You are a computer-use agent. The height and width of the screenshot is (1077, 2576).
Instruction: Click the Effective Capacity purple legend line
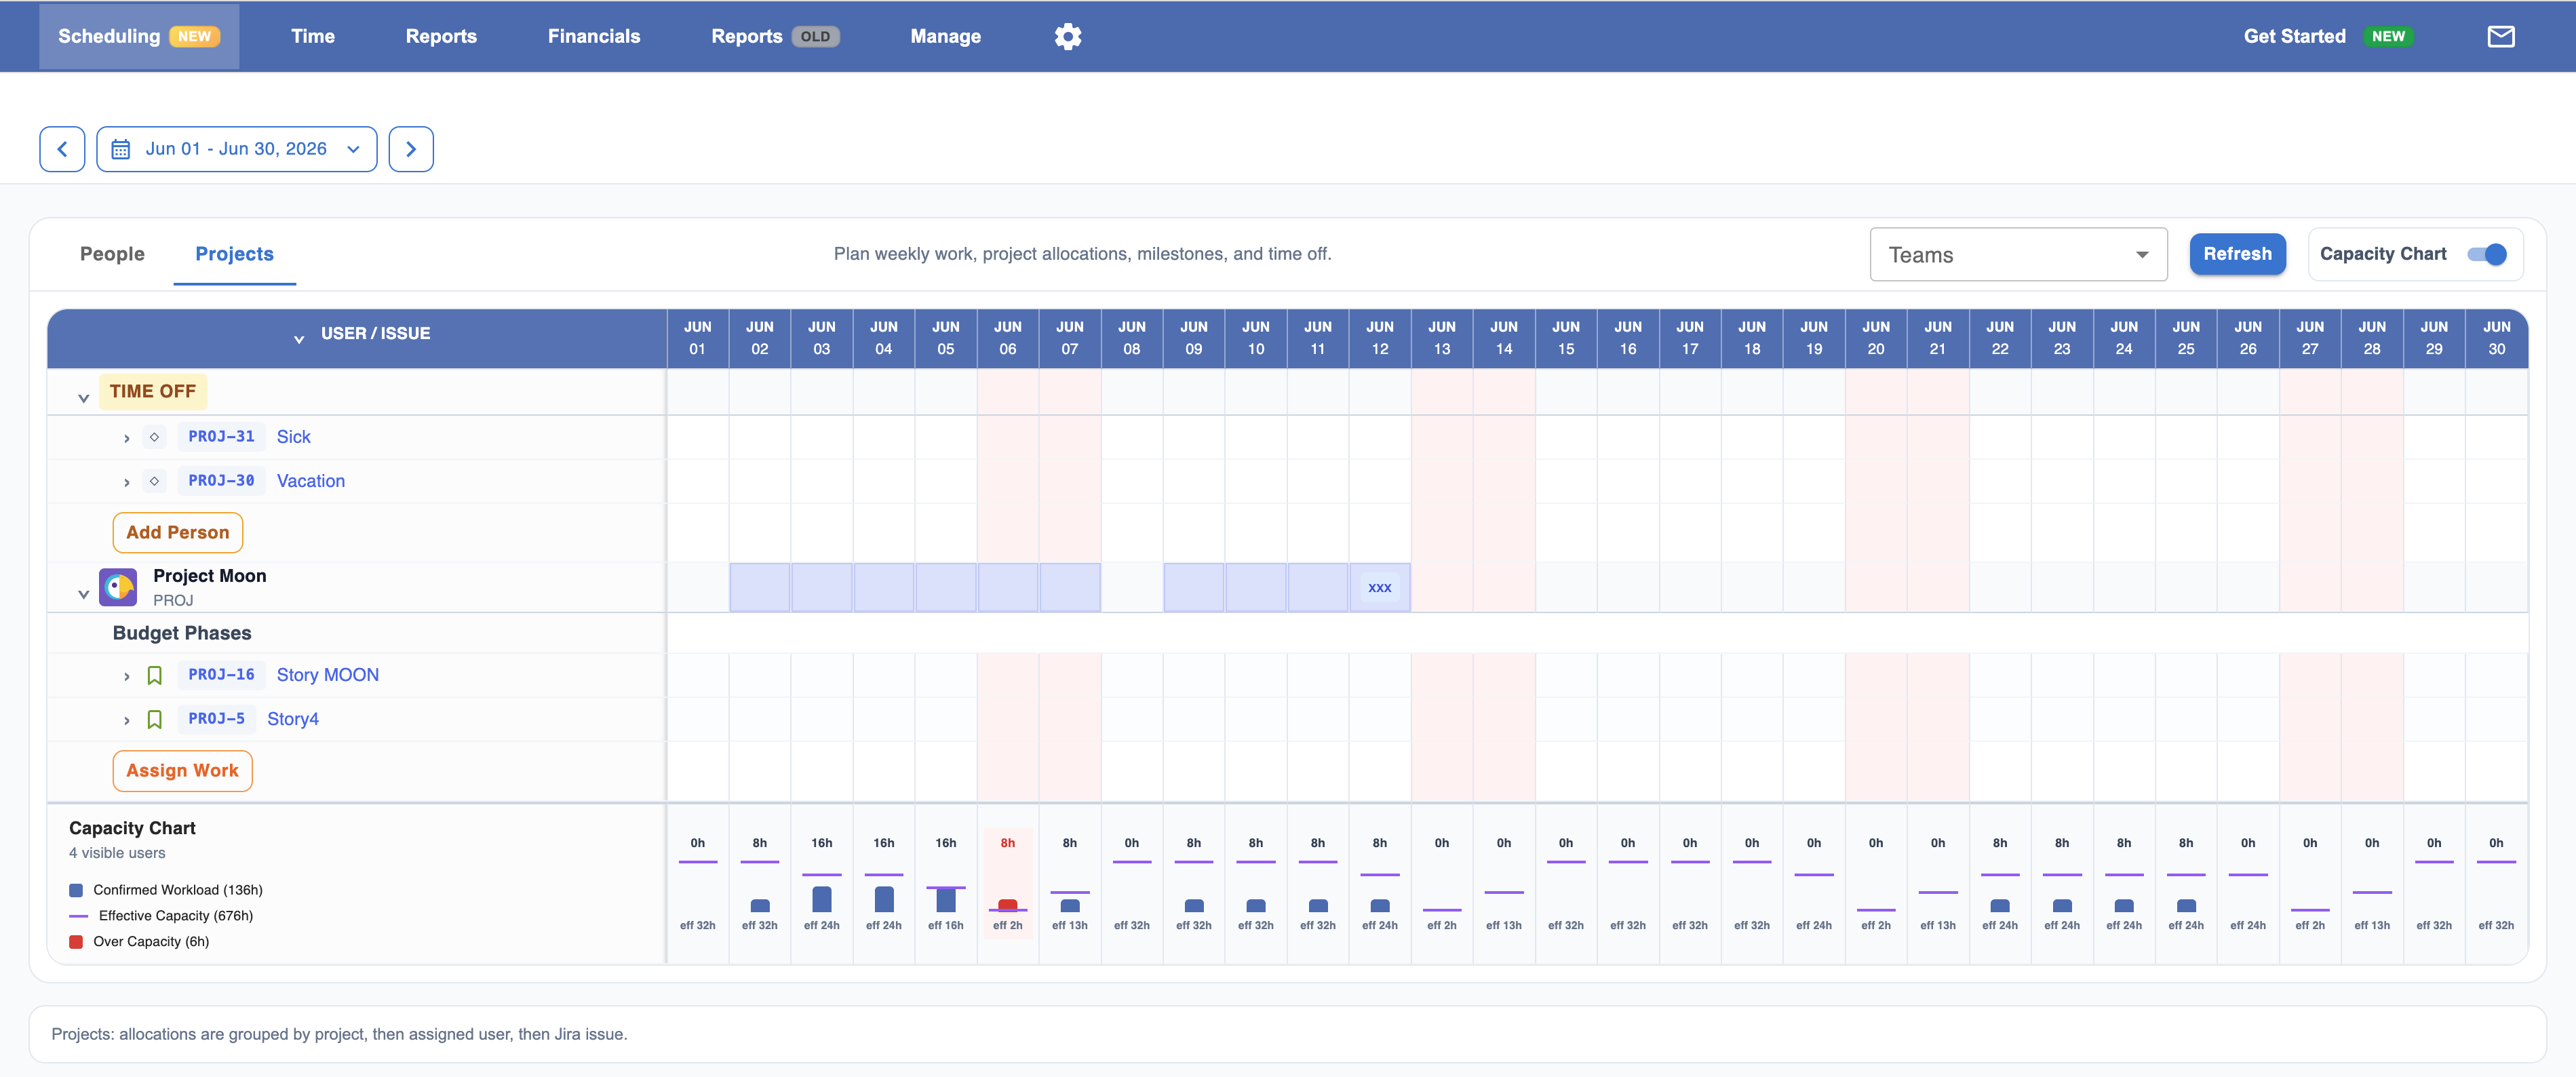click(x=79, y=916)
